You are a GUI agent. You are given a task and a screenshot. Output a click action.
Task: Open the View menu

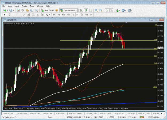coord(10,6)
